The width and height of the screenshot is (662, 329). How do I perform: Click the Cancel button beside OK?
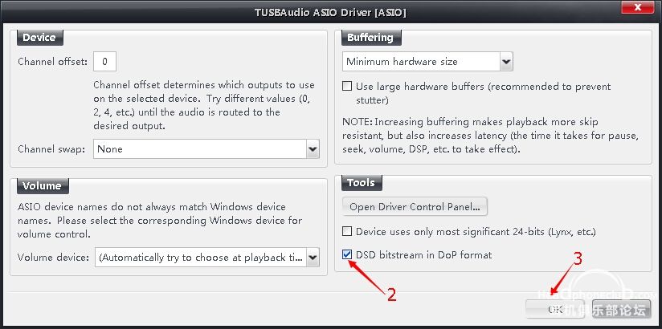click(x=622, y=309)
